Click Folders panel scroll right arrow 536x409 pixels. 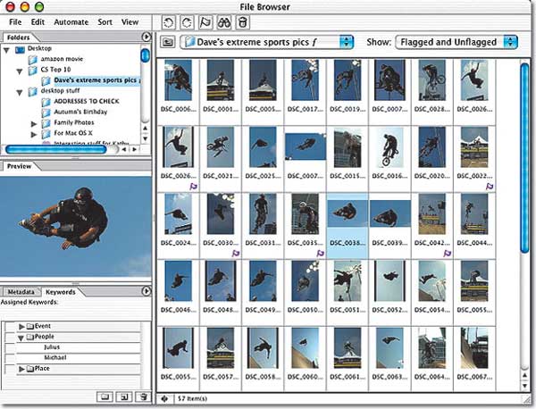point(135,149)
